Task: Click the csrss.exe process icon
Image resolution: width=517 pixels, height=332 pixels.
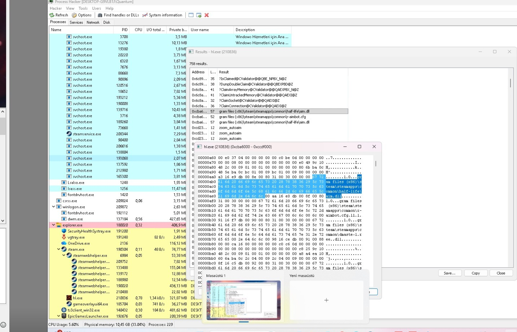Action: pyautogui.click(x=59, y=201)
